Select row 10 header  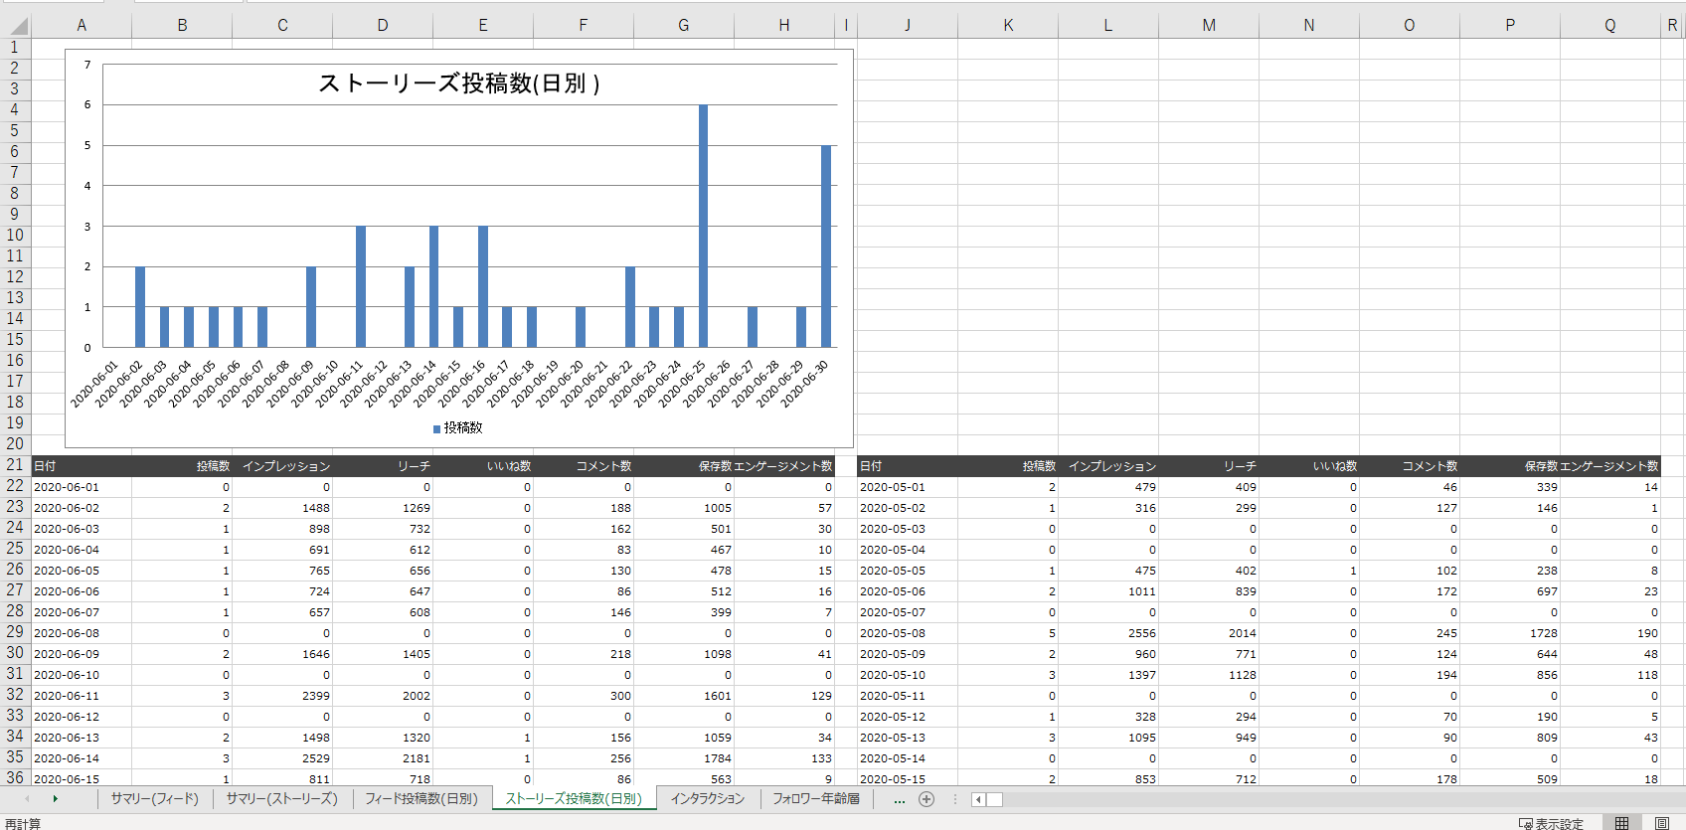15,236
